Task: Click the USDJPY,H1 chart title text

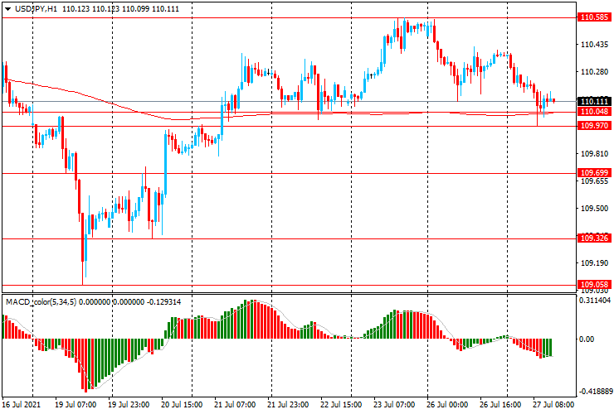Action: pos(36,8)
